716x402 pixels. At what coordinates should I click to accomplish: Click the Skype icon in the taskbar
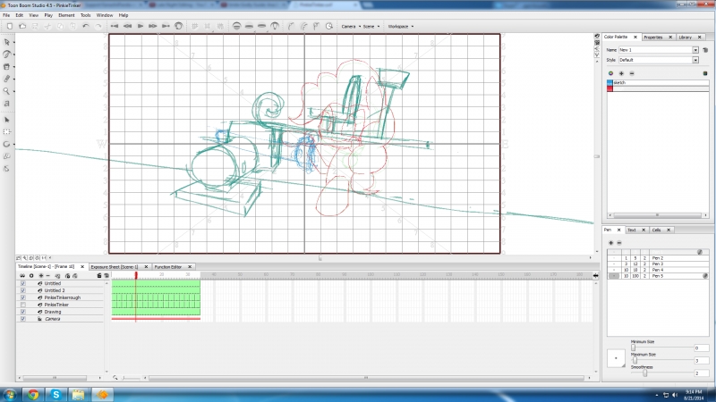55,393
